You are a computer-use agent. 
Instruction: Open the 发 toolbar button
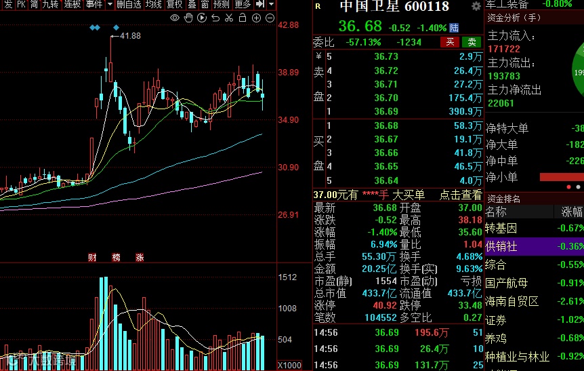(x=8, y=5)
